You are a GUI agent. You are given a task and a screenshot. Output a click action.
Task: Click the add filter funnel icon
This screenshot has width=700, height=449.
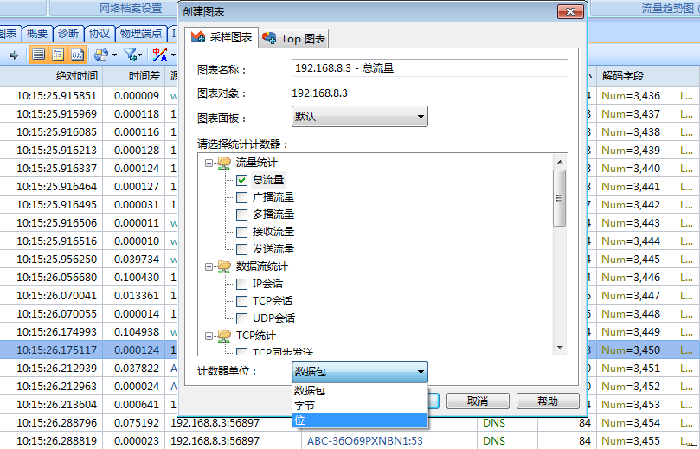pos(131,55)
